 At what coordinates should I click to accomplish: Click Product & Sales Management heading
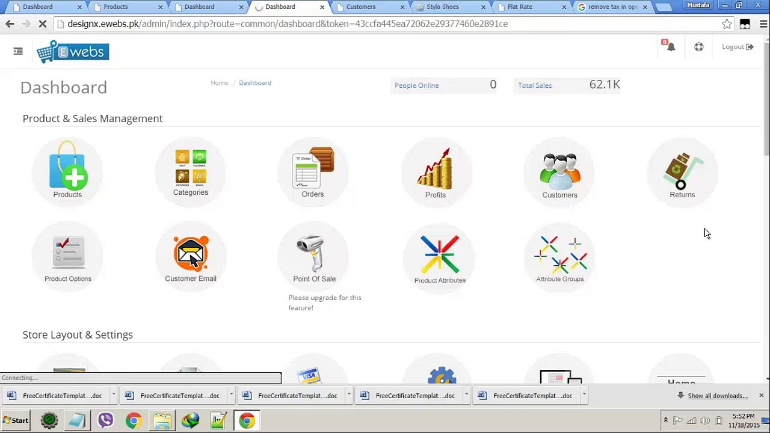93,118
